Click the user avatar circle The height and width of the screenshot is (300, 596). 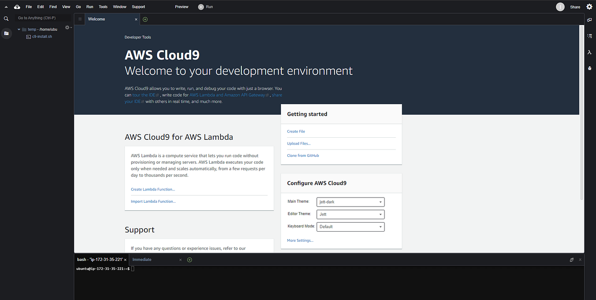(560, 7)
